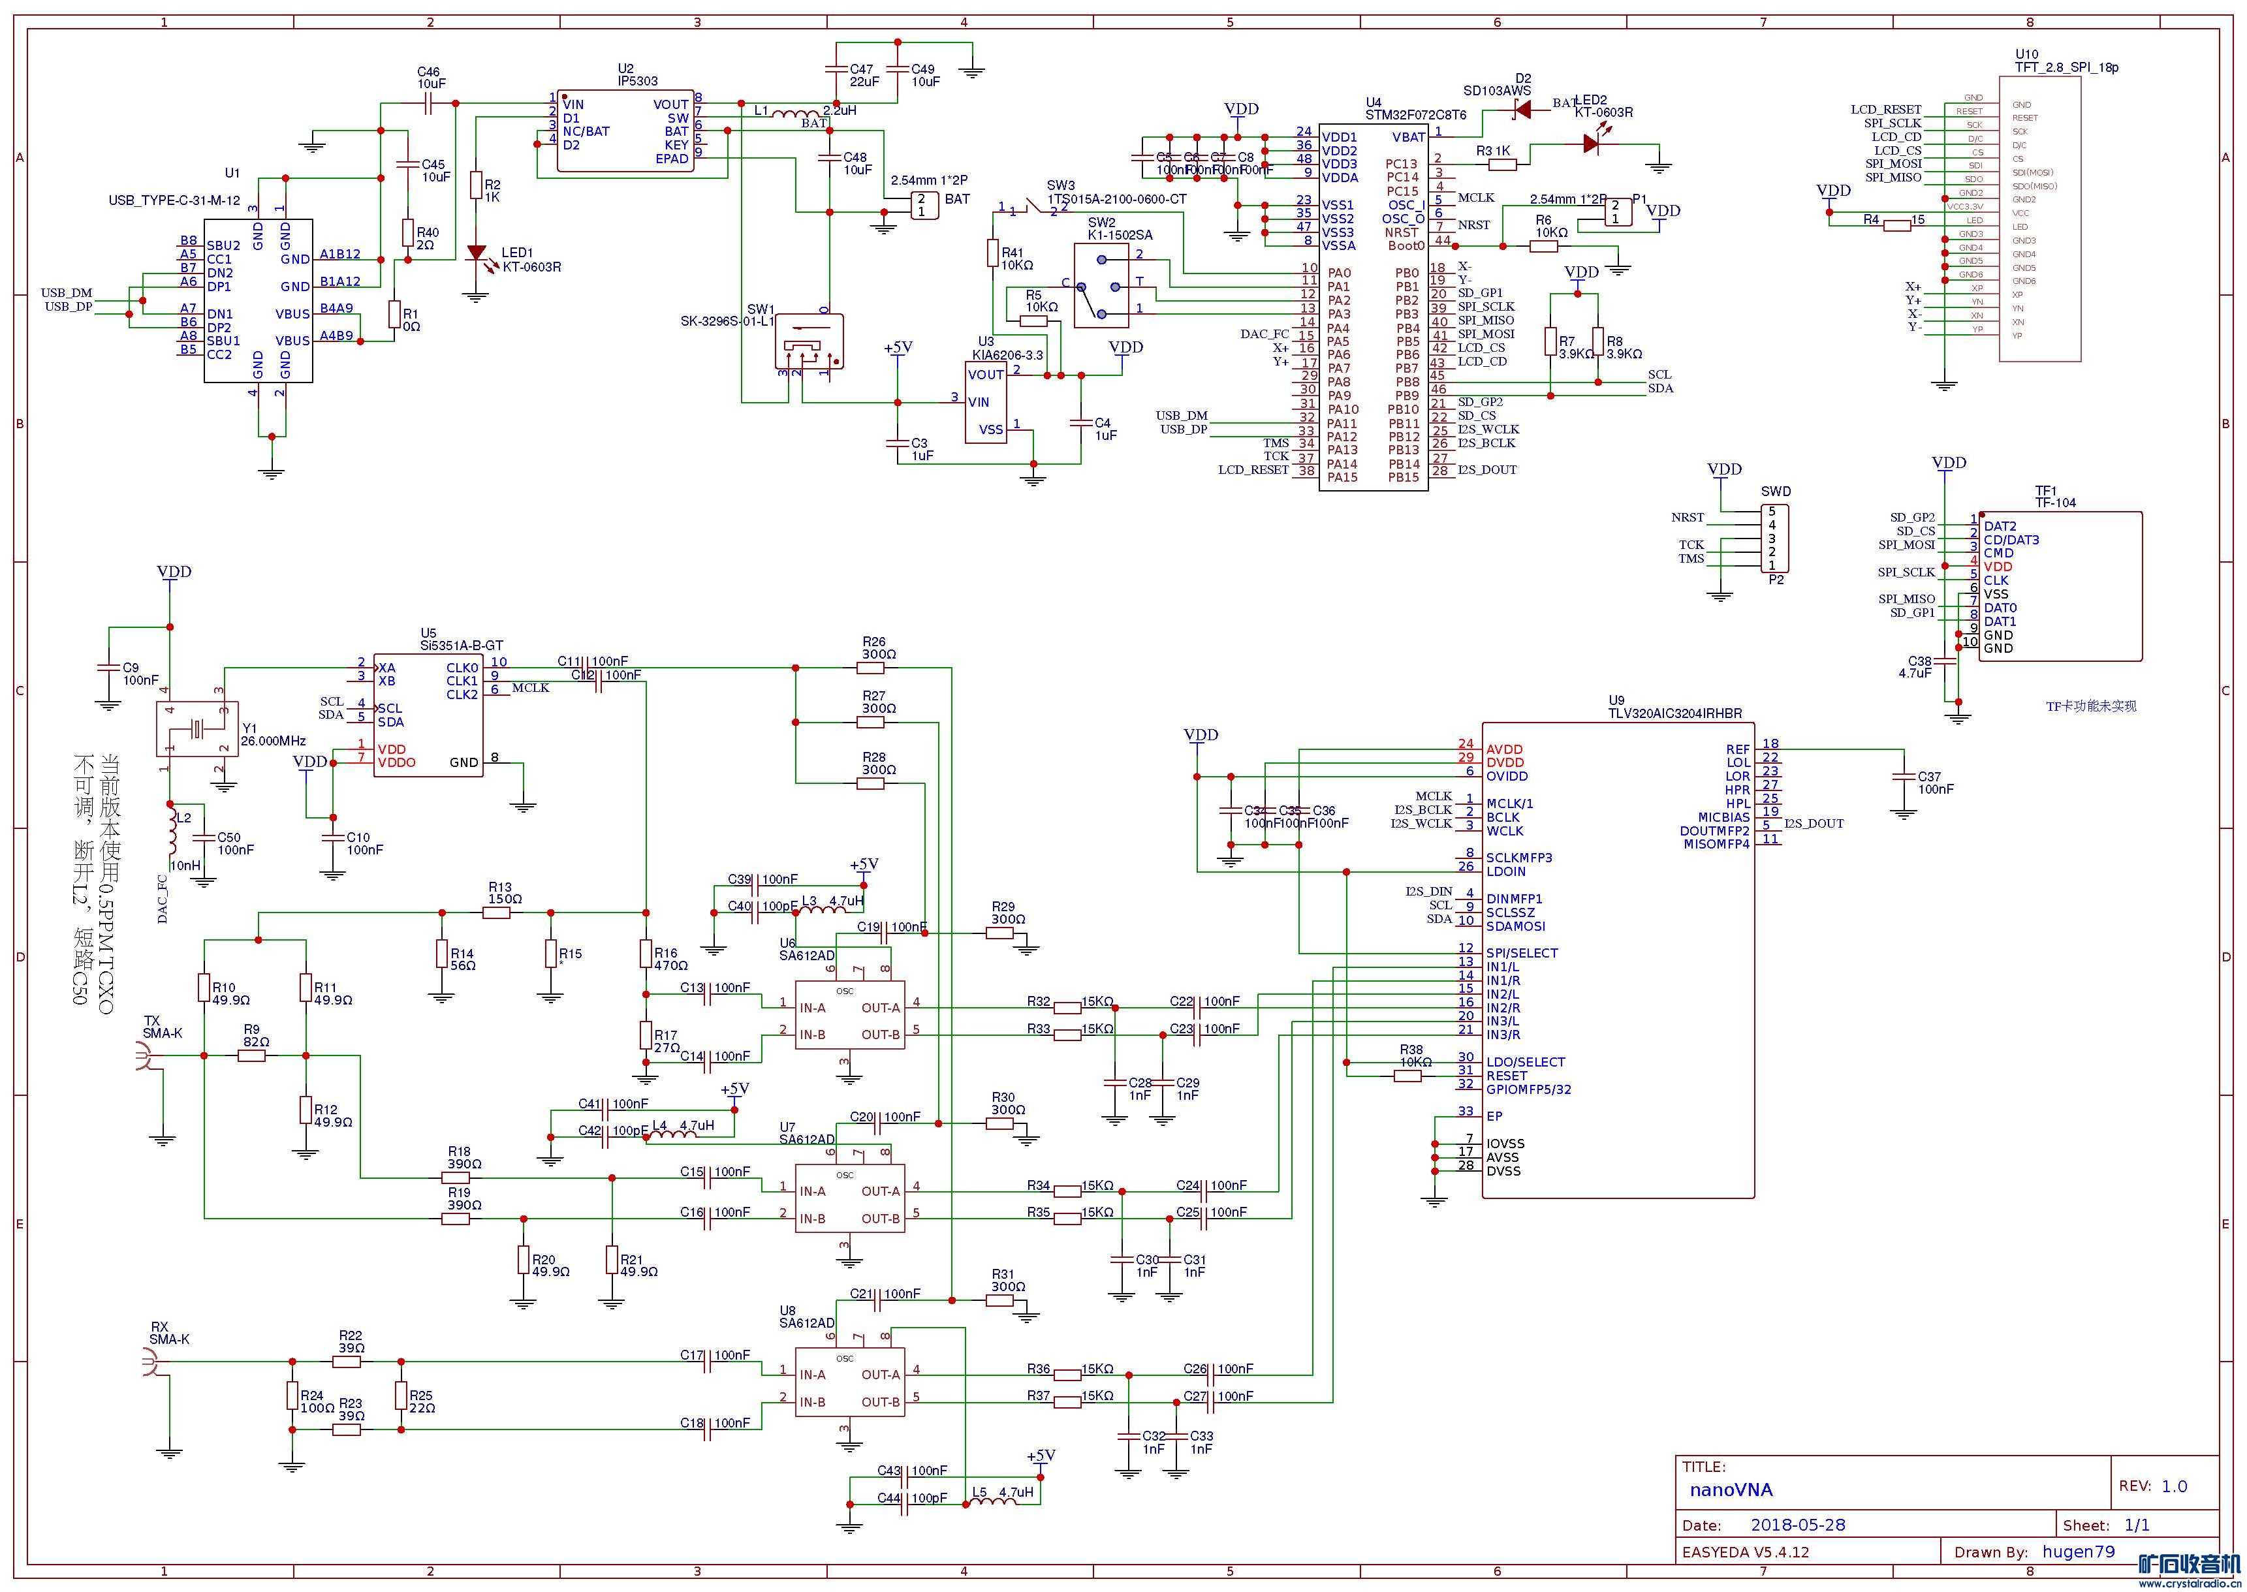Pick resistor R13 150Ω

click(496, 913)
